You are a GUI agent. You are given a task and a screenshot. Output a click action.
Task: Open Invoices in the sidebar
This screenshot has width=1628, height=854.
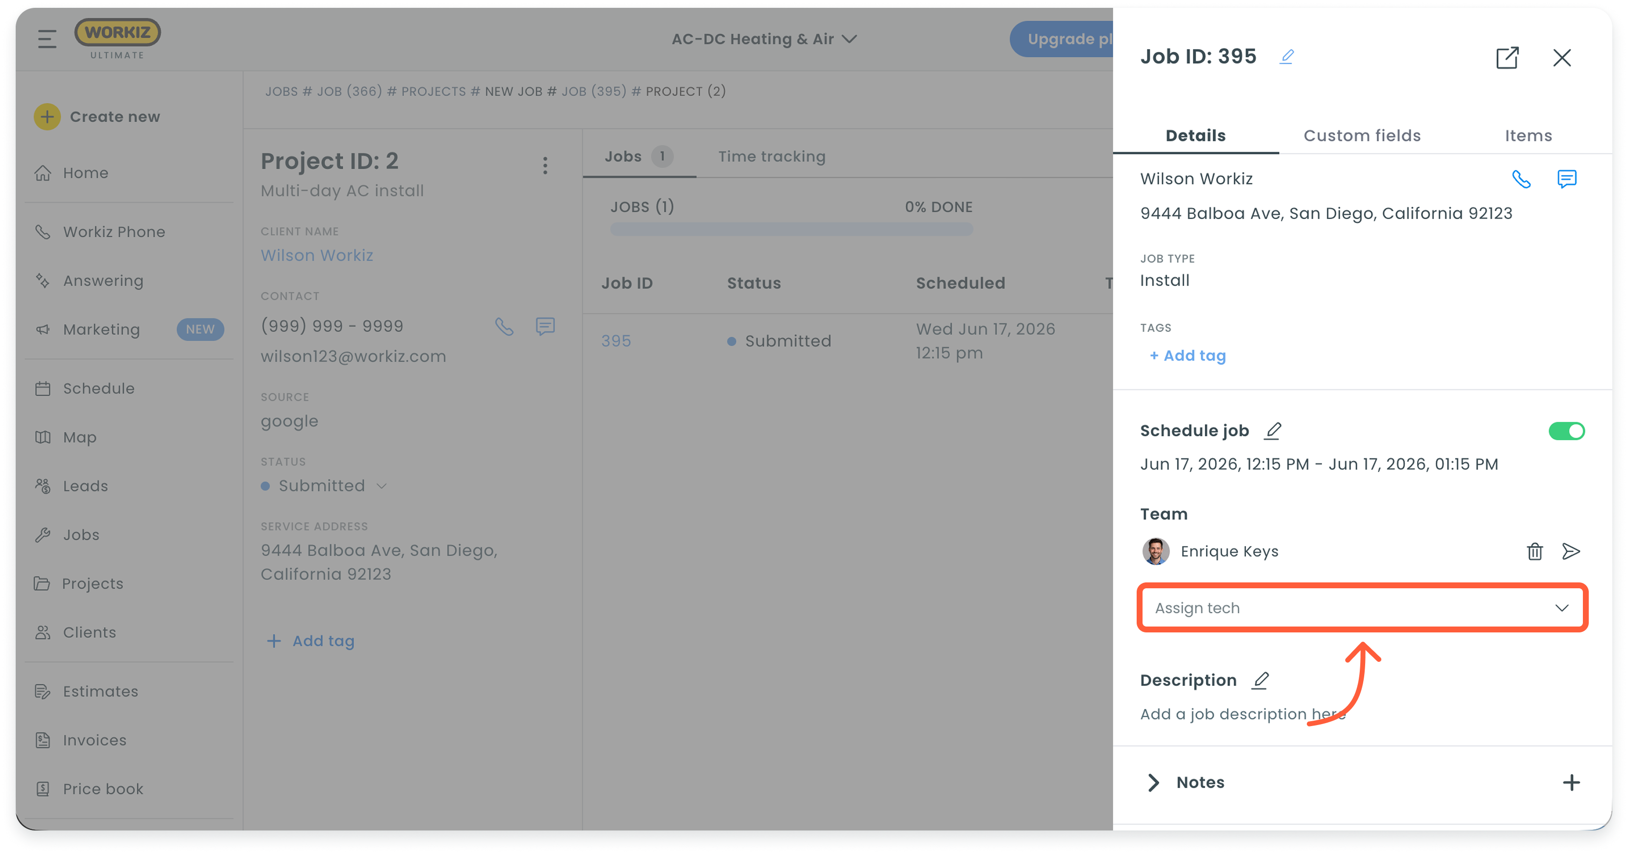(x=94, y=740)
